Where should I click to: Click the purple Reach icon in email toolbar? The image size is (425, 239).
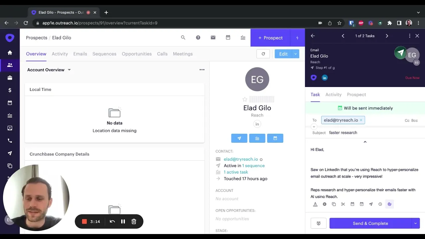389,204
